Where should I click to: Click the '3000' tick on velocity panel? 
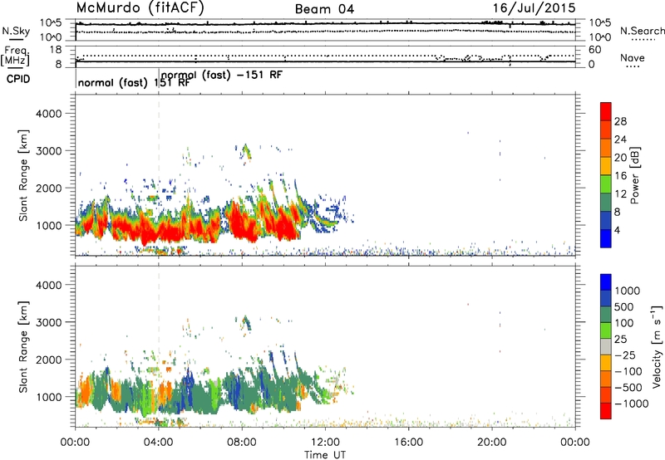[x=49, y=323]
